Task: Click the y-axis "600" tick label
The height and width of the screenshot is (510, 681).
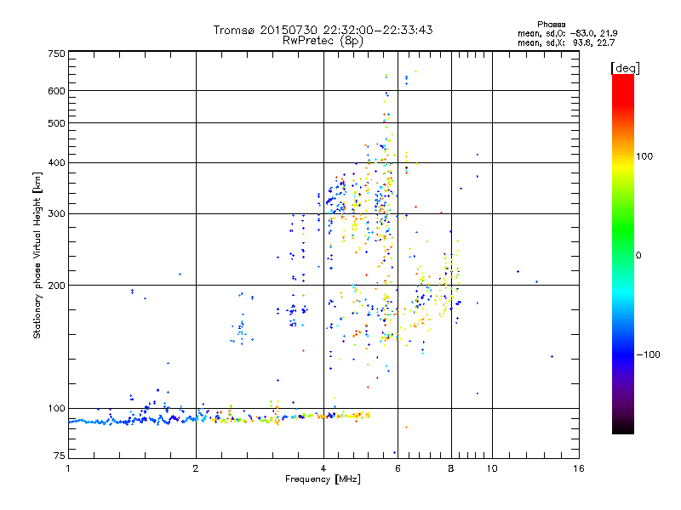Action: (56, 91)
